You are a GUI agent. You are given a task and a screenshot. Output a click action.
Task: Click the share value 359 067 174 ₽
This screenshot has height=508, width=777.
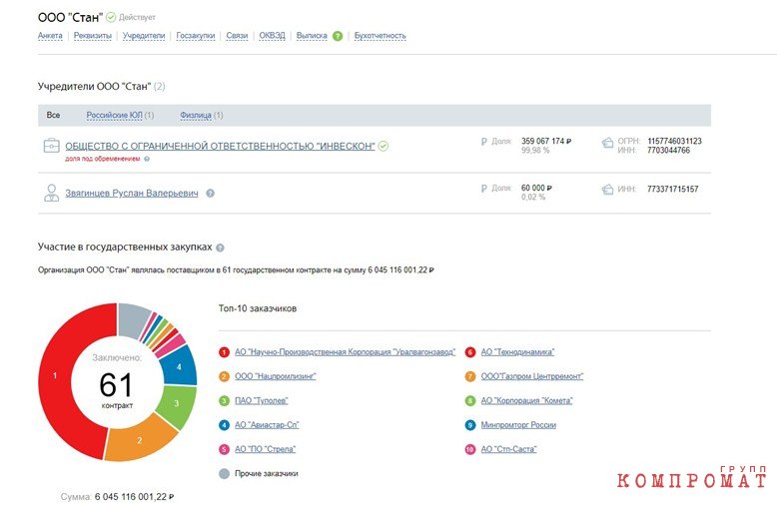coord(546,141)
